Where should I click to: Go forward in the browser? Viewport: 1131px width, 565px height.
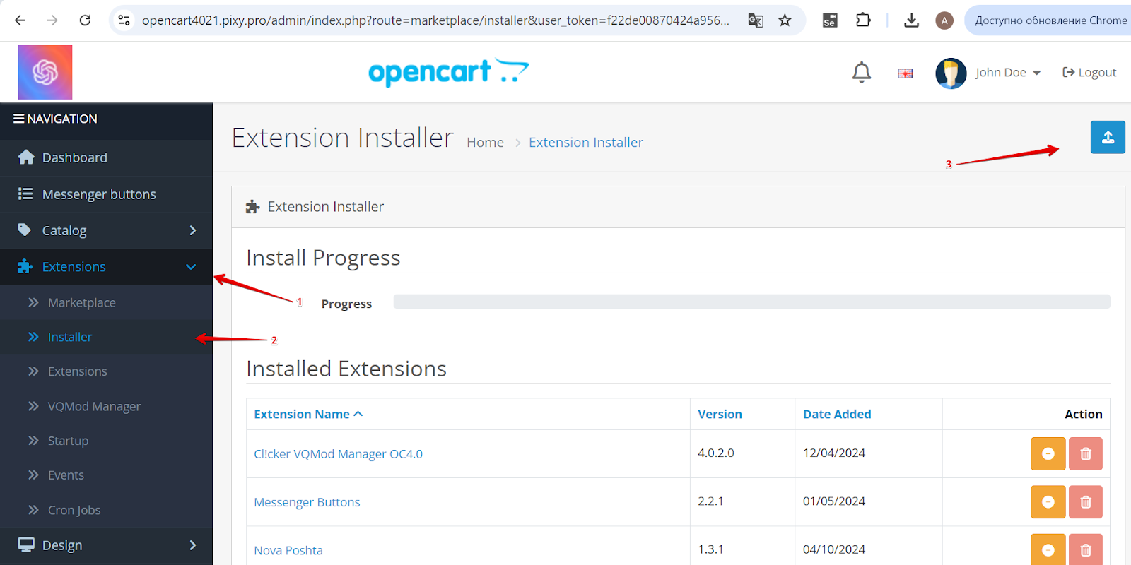click(52, 20)
